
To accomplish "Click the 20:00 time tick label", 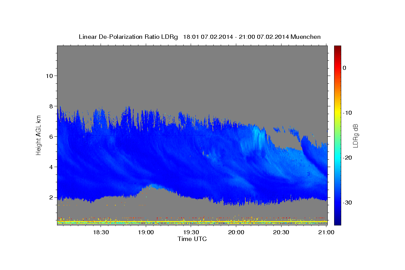I will (x=236, y=232).
